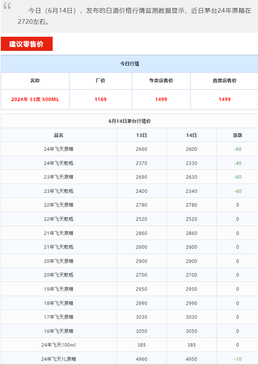This screenshot has height=365, width=258.
Task: Select the 22年飞天原箱 row name
Action: pos(58,205)
